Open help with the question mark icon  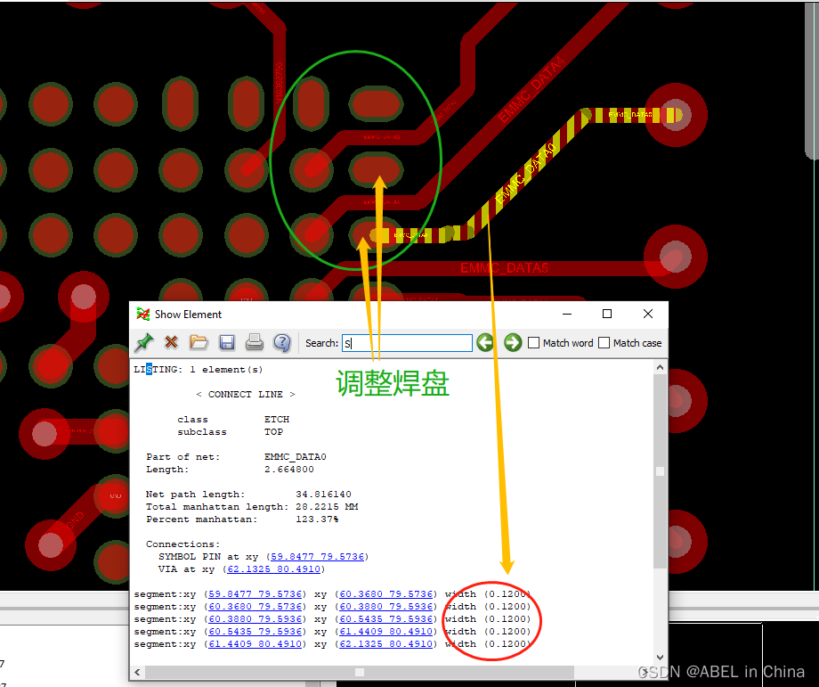tap(282, 343)
